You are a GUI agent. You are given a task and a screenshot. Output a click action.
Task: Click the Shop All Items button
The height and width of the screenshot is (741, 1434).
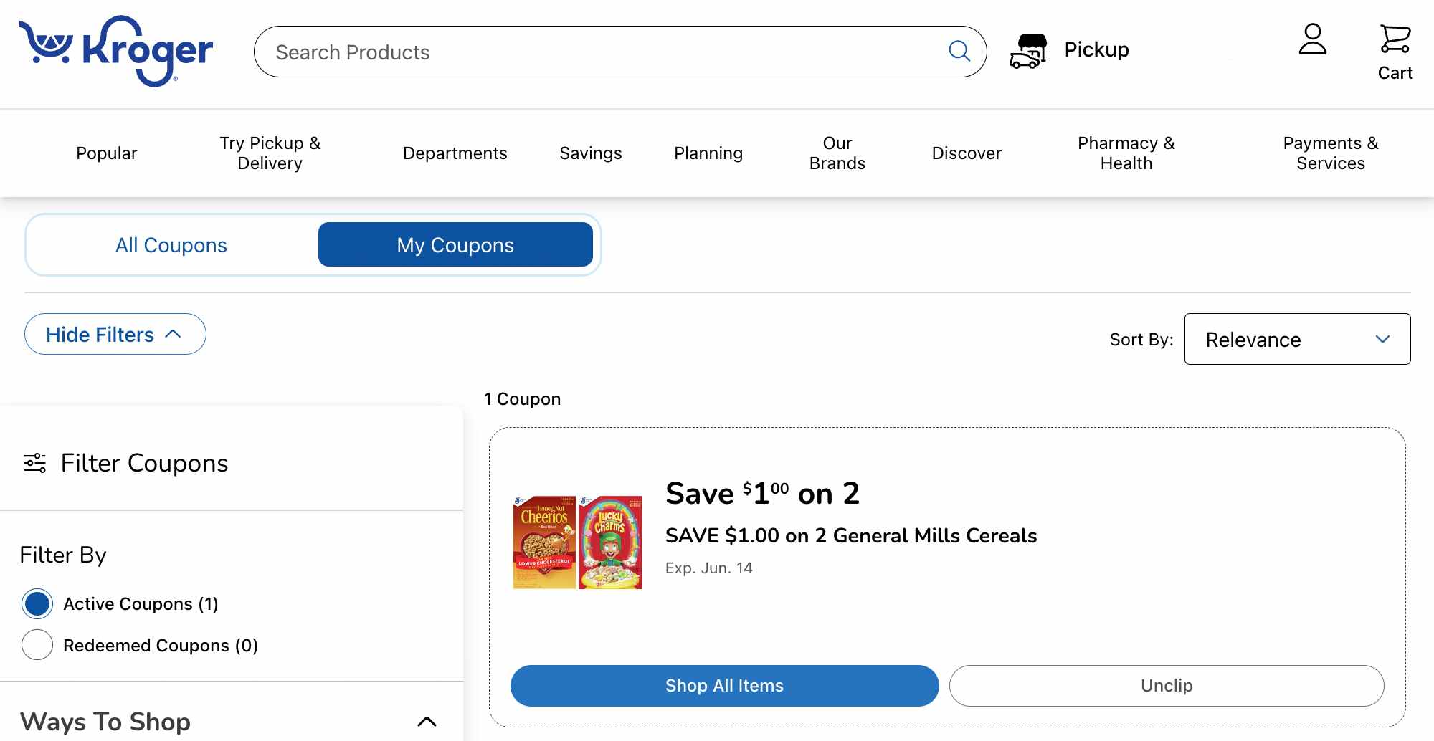(724, 686)
